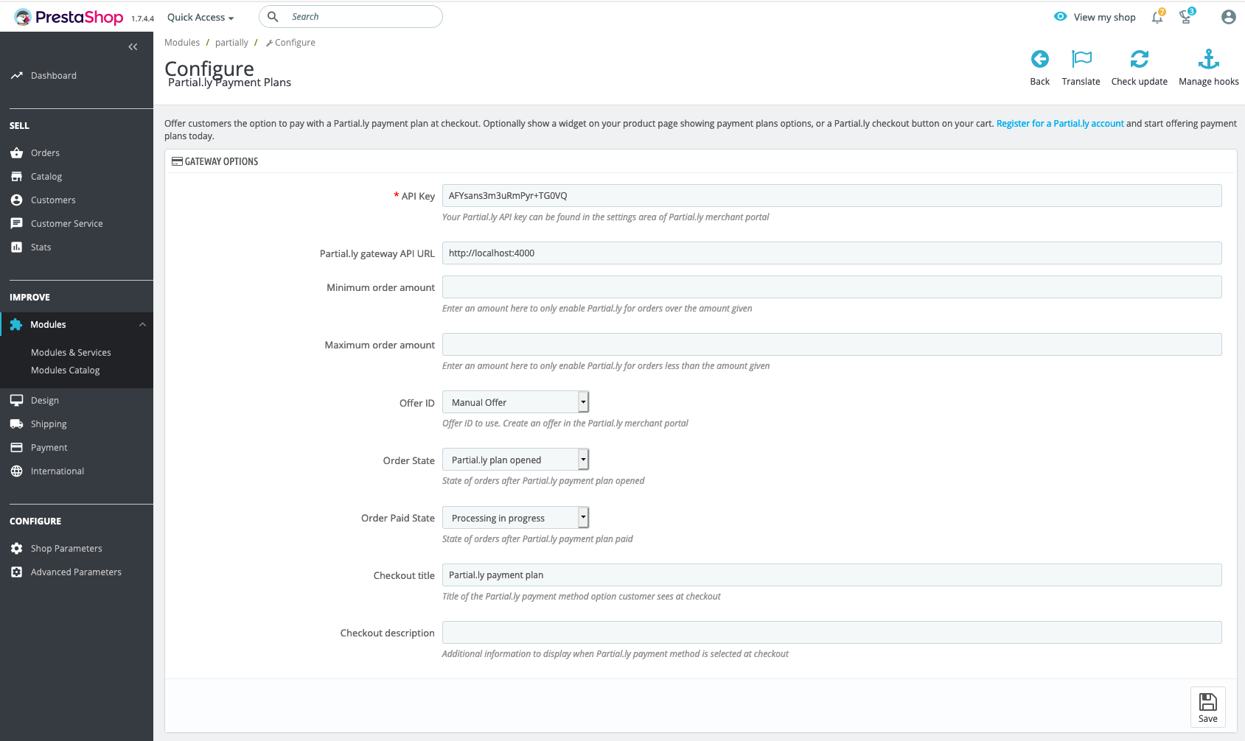Save the gateway options
The width and height of the screenshot is (1245, 741).
[x=1207, y=707]
